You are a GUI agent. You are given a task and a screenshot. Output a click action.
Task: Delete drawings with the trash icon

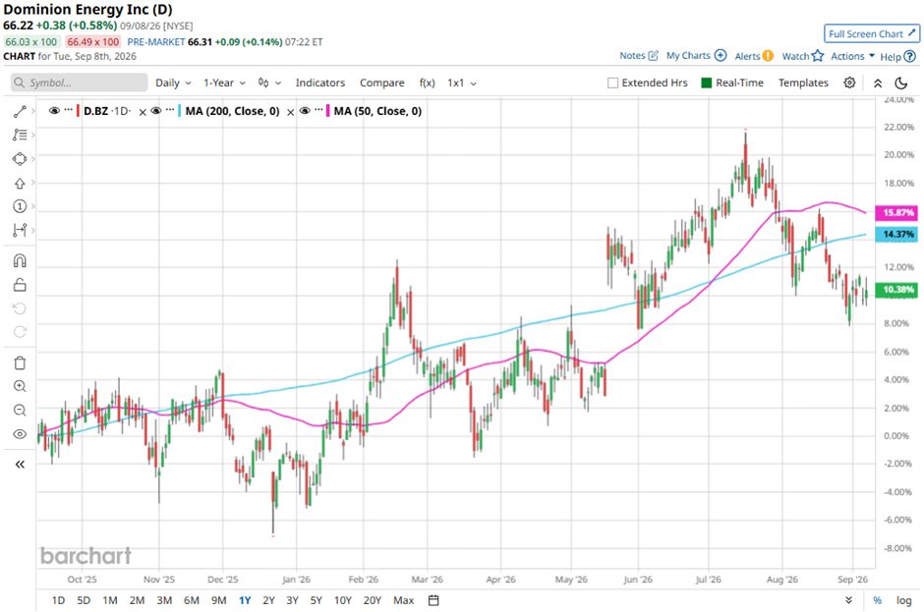[x=20, y=362]
